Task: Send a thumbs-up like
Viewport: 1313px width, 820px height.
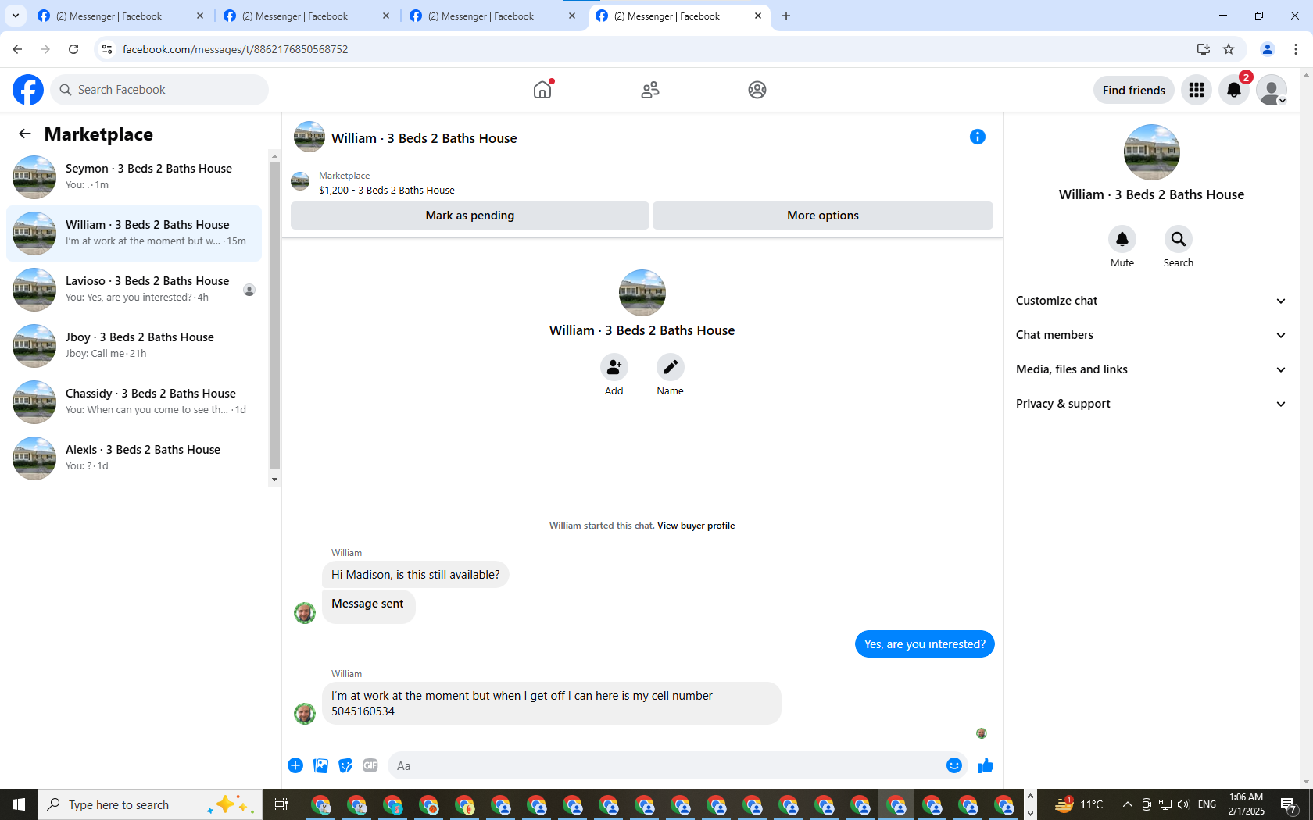Action: coord(986,765)
